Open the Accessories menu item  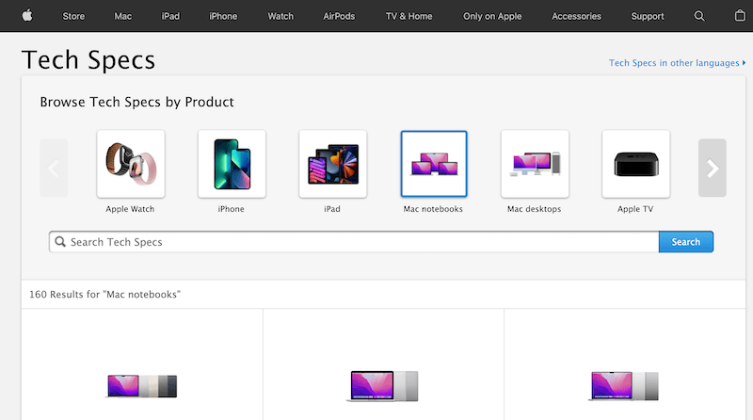tap(576, 16)
